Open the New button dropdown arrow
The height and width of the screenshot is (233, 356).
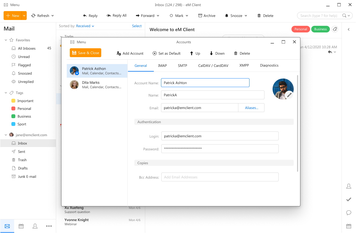24,16
